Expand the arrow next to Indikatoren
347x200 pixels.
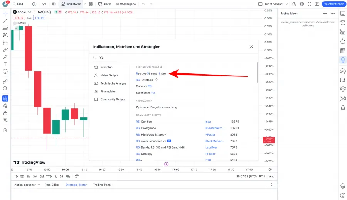[x=85, y=4]
